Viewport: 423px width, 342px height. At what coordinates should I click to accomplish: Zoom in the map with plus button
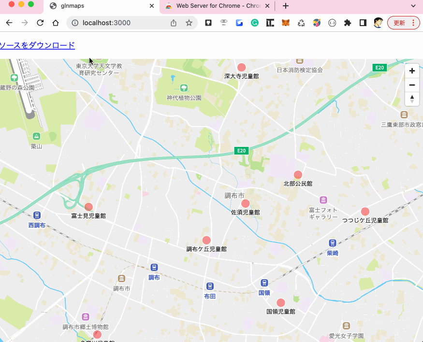pos(412,71)
